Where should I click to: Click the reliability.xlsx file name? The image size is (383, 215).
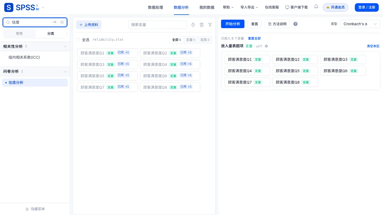(x=108, y=40)
